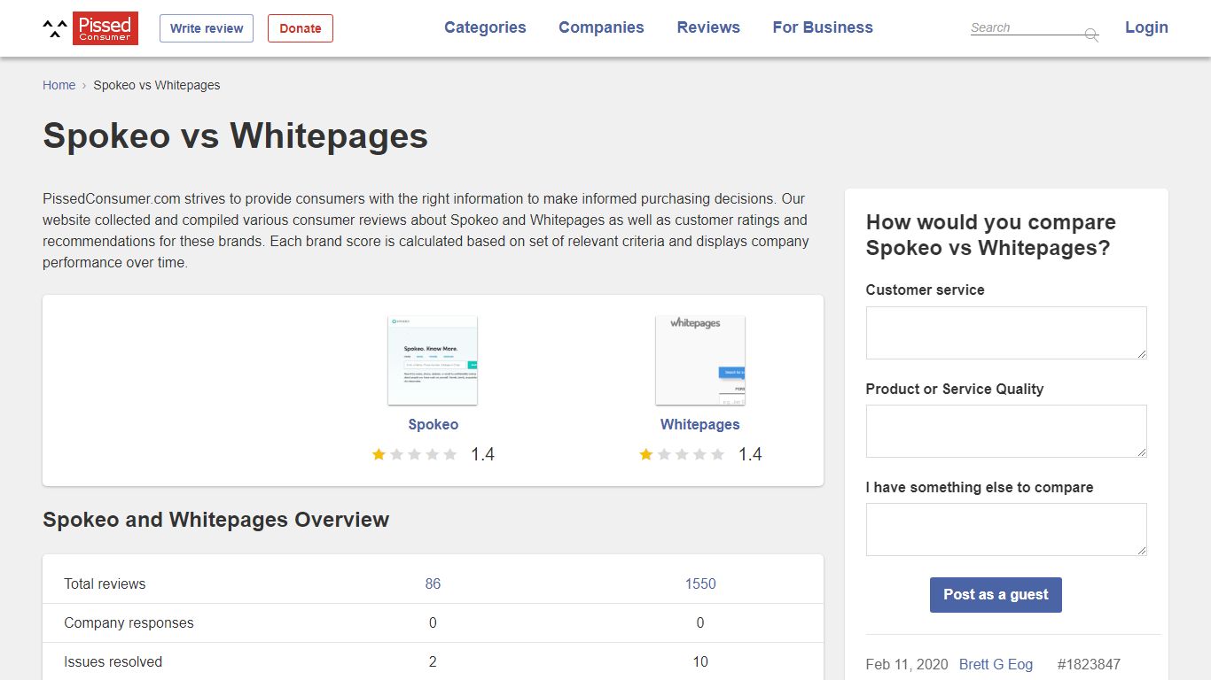Click the search magnifier icon
Image resolution: width=1211 pixels, height=680 pixels.
pyautogui.click(x=1091, y=35)
